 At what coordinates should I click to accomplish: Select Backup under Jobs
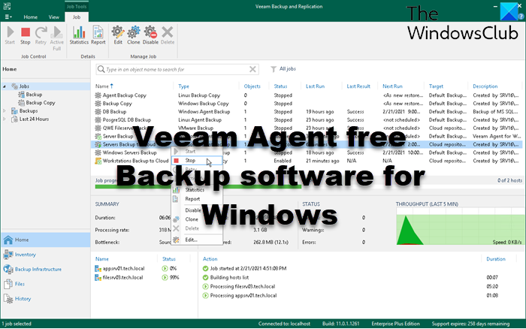pos(34,95)
